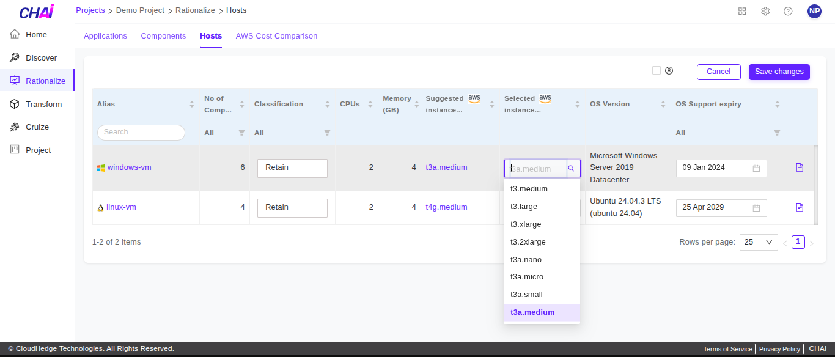This screenshot has width=835, height=357.
Task: Click the Save changes button
Action: (779, 72)
